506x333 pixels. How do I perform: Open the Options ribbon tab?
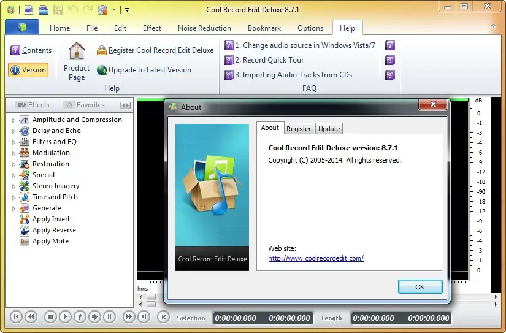[310, 28]
